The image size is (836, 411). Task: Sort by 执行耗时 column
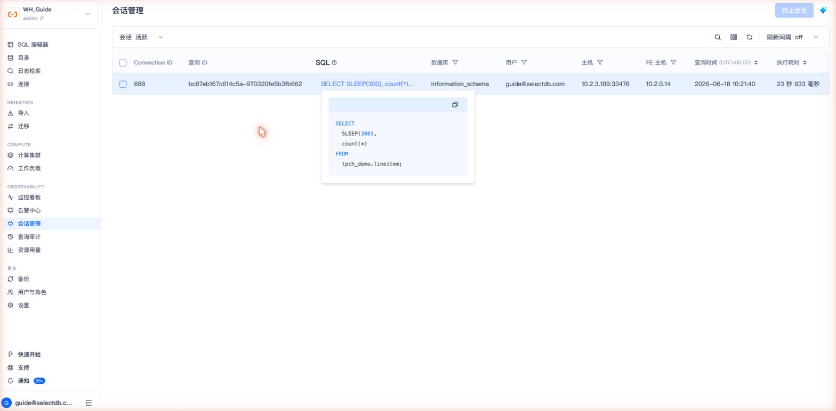(x=805, y=63)
